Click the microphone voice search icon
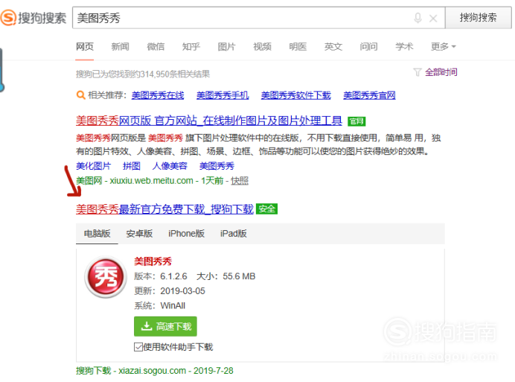515x382 pixels. [x=418, y=18]
